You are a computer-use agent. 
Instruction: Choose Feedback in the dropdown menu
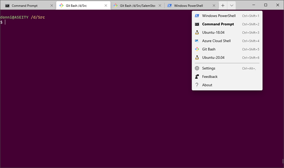click(227, 76)
